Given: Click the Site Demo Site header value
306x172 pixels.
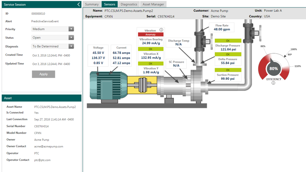Looking at the screenshot, I should pos(218,16).
